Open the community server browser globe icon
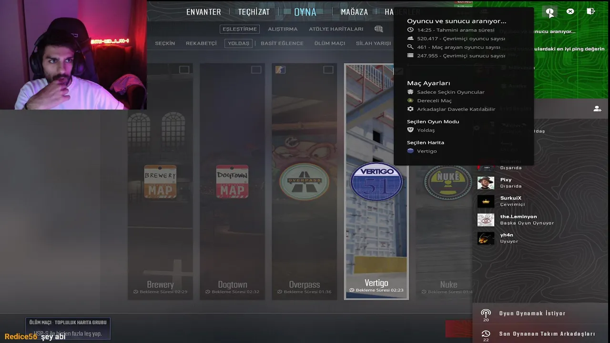Viewport: 610px width, 343px height. [378, 29]
